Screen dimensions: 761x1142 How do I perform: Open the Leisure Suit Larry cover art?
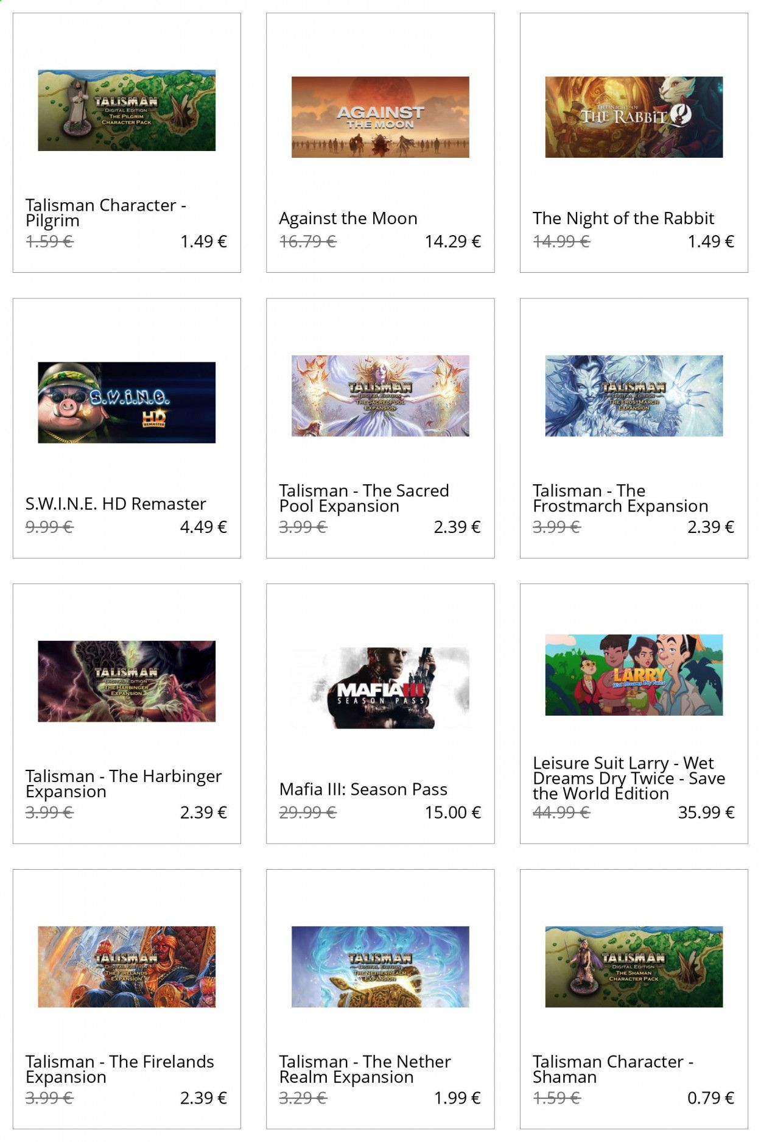[634, 675]
